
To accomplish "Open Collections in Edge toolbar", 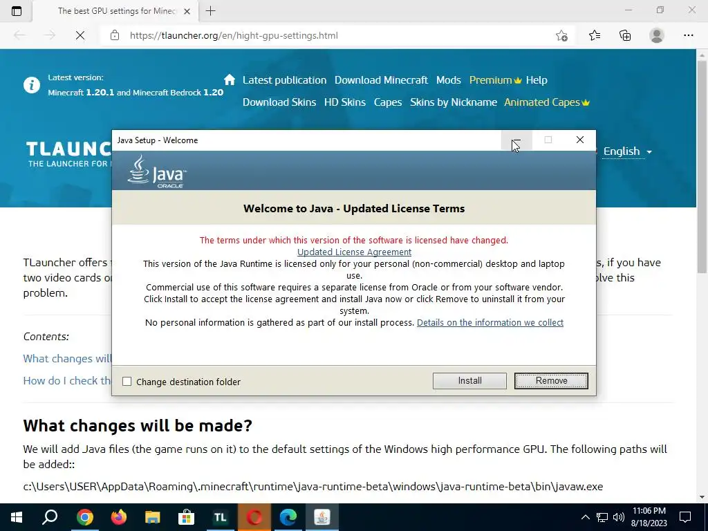I will [625, 35].
